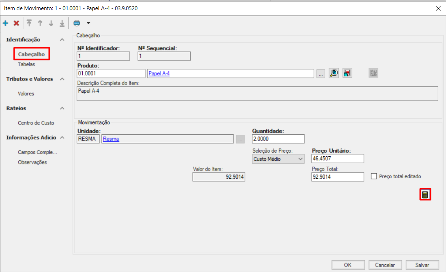Open the Papel A-4 product link
Screen dimensions: 446x272
(x=159, y=74)
